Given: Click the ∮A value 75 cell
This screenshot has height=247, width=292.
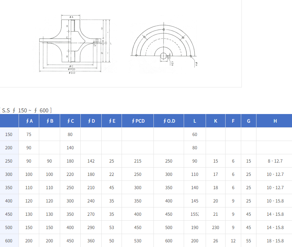Looking at the screenshot, I should point(29,134).
